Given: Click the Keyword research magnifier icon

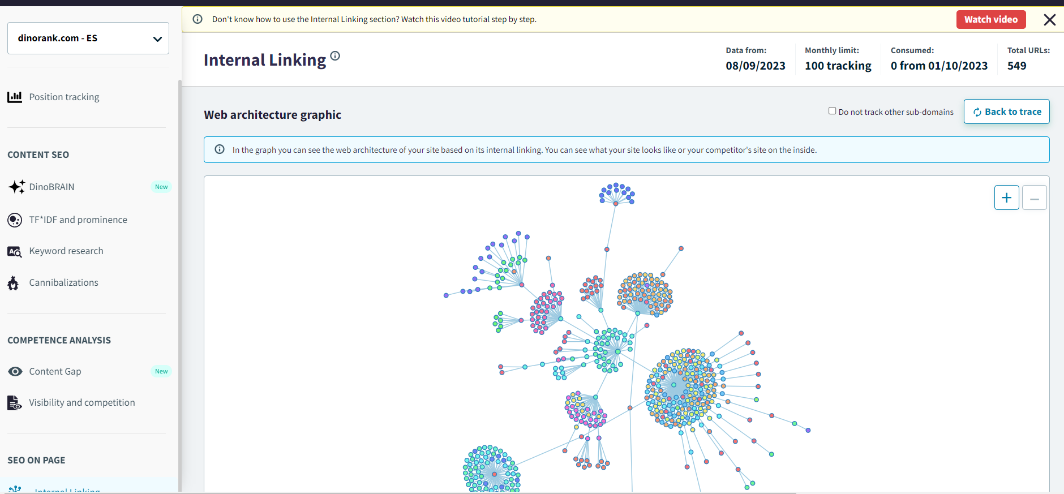Looking at the screenshot, I should click(x=15, y=251).
